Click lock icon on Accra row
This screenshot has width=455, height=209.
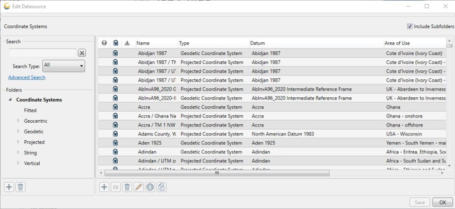(116, 107)
